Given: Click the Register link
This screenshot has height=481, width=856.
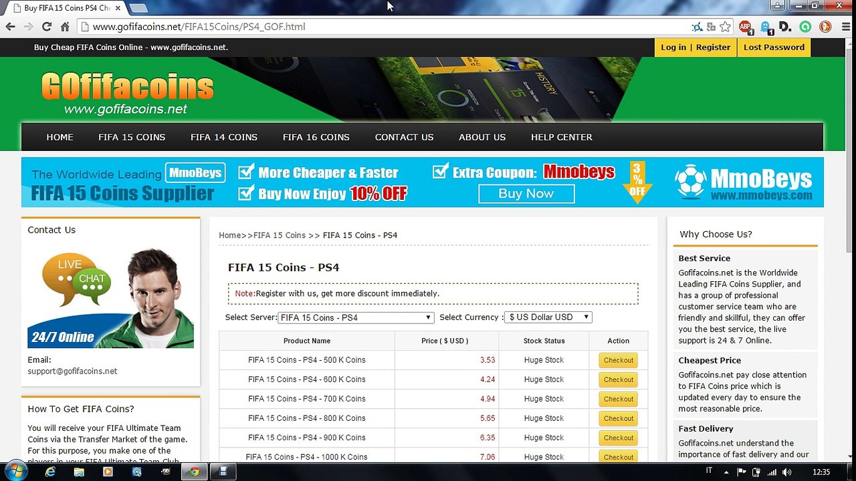Looking at the screenshot, I should (713, 47).
